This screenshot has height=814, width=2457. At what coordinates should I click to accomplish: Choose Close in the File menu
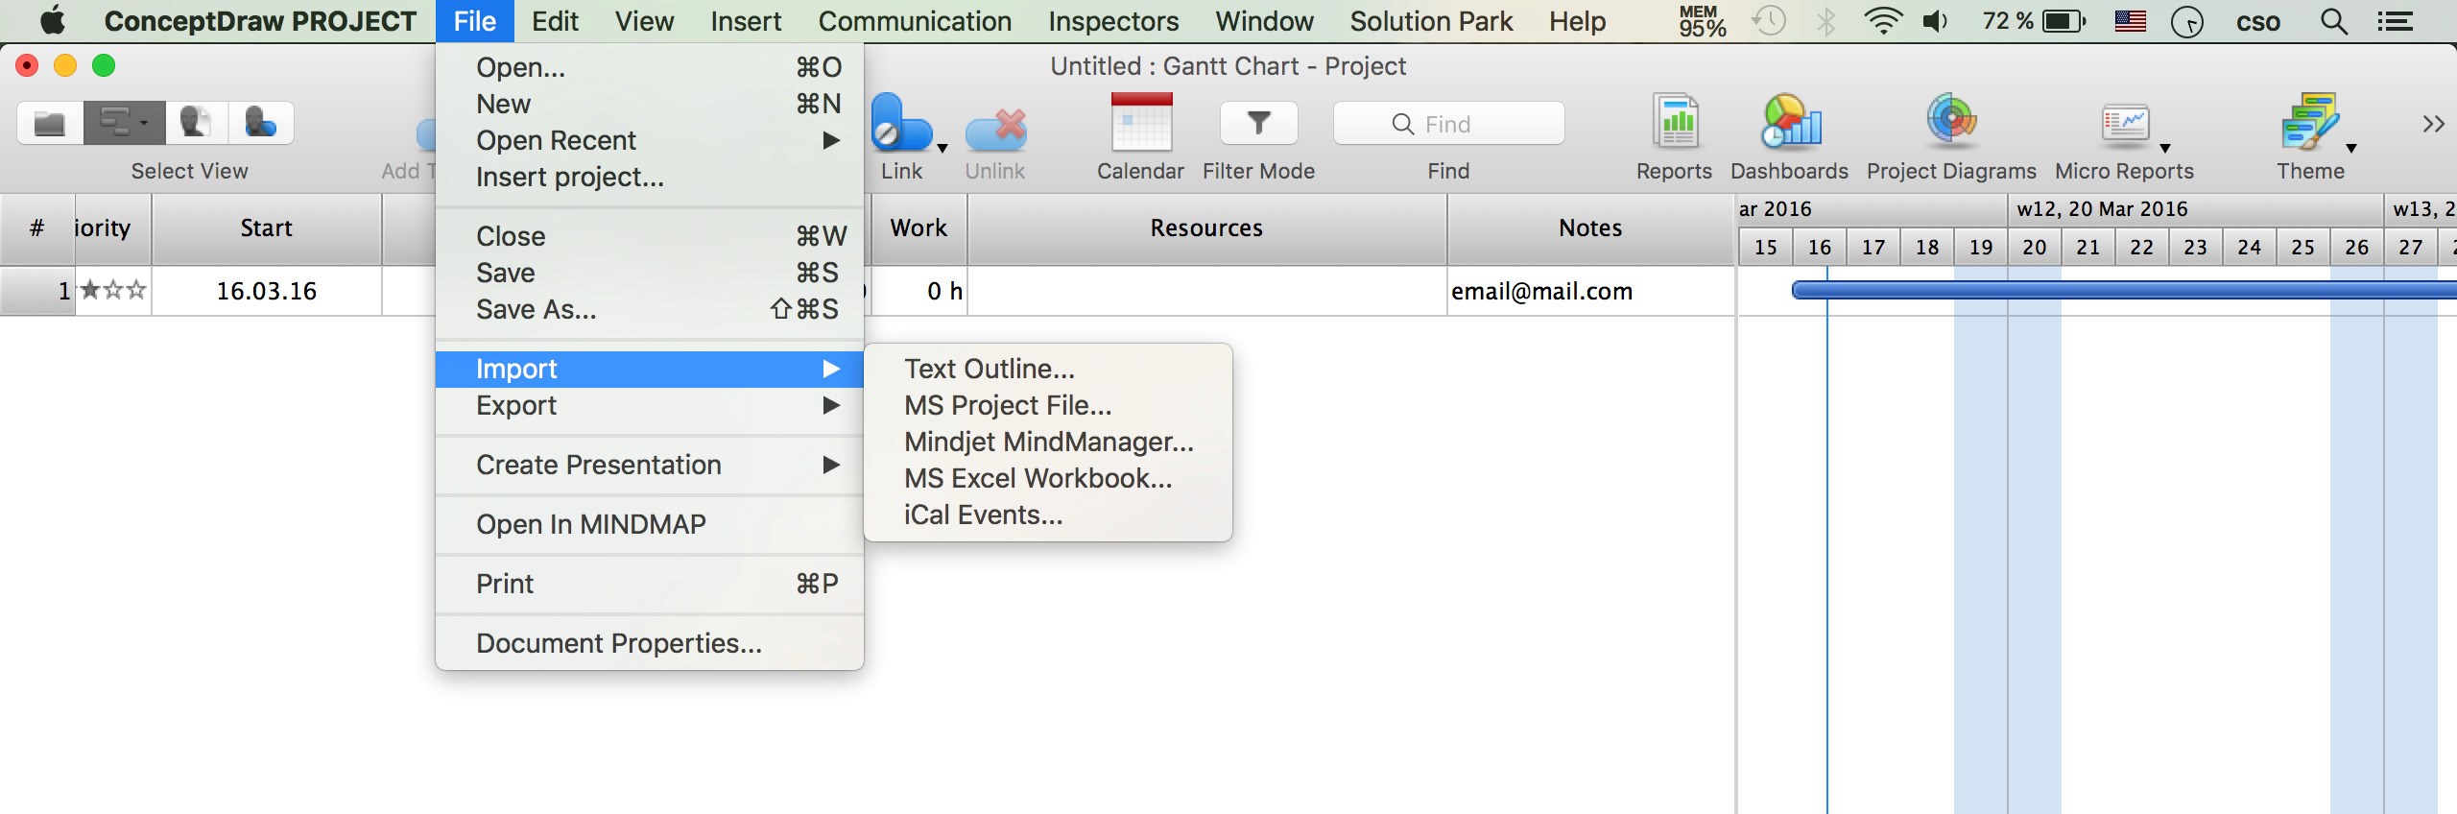650,236
